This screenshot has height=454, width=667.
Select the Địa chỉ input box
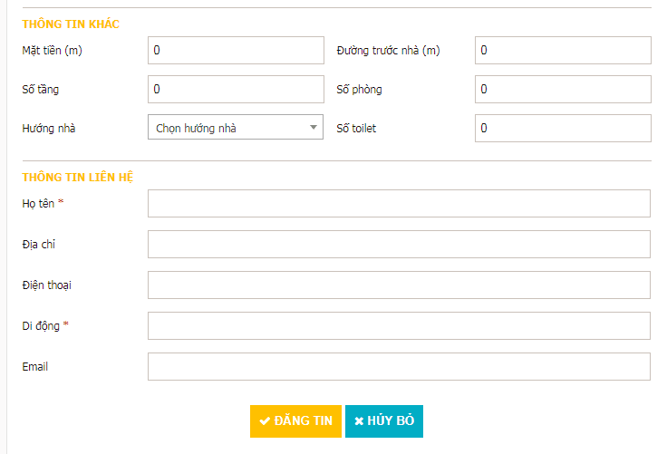pyautogui.click(x=399, y=245)
